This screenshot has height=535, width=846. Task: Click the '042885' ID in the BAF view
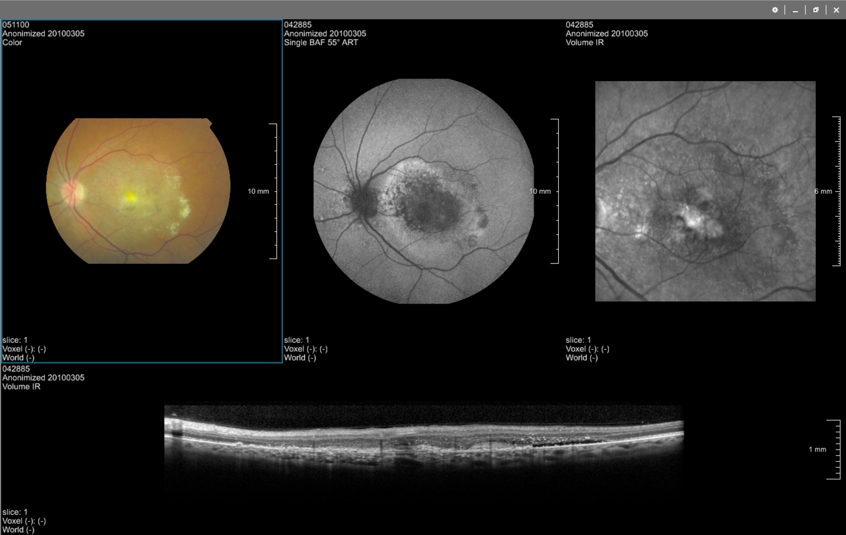[297, 25]
